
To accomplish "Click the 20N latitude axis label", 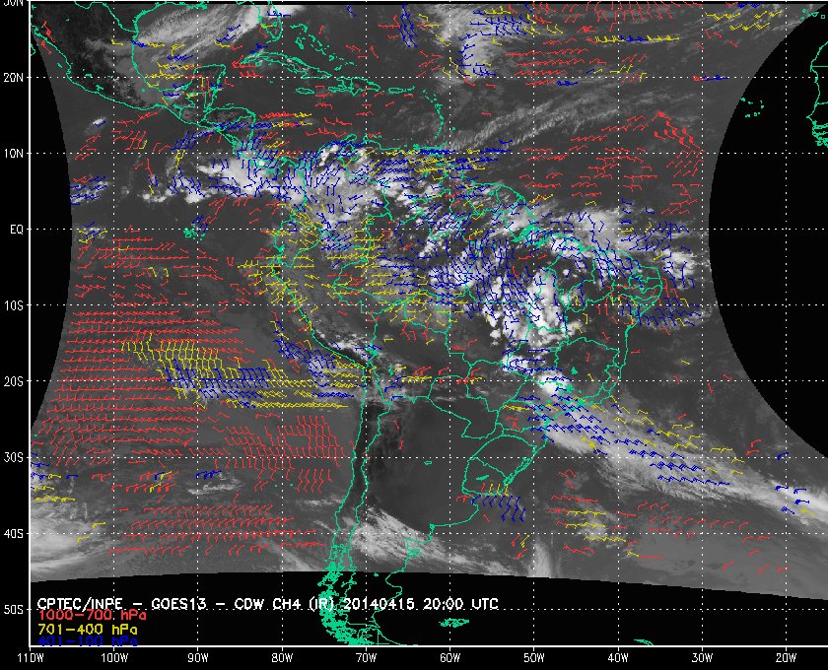I will [x=13, y=78].
